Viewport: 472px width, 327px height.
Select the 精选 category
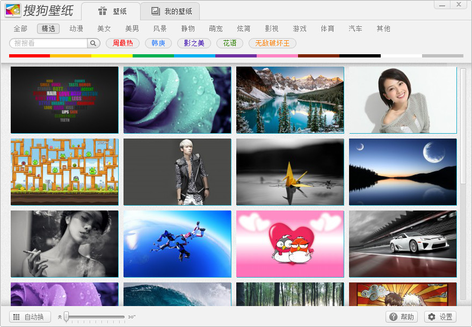[x=48, y=28]
